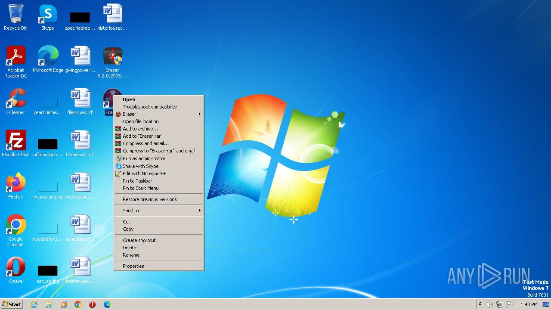Choose Pin to Start Menu
This screenshot has width=551, height=310.
pyautogui.click(x=159, y=188)
